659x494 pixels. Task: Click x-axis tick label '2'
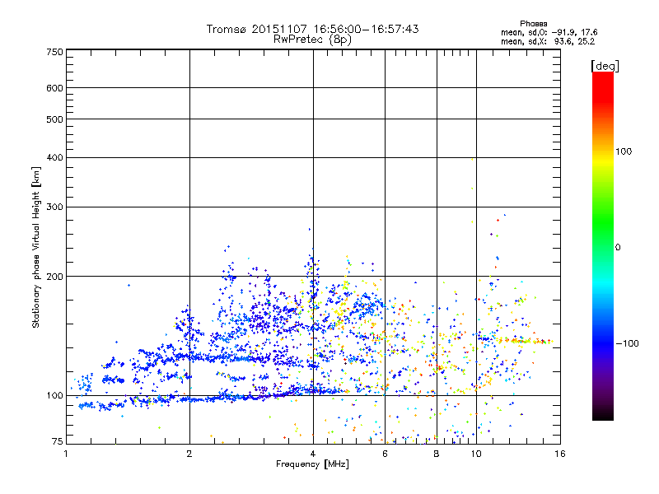point(189,454)
